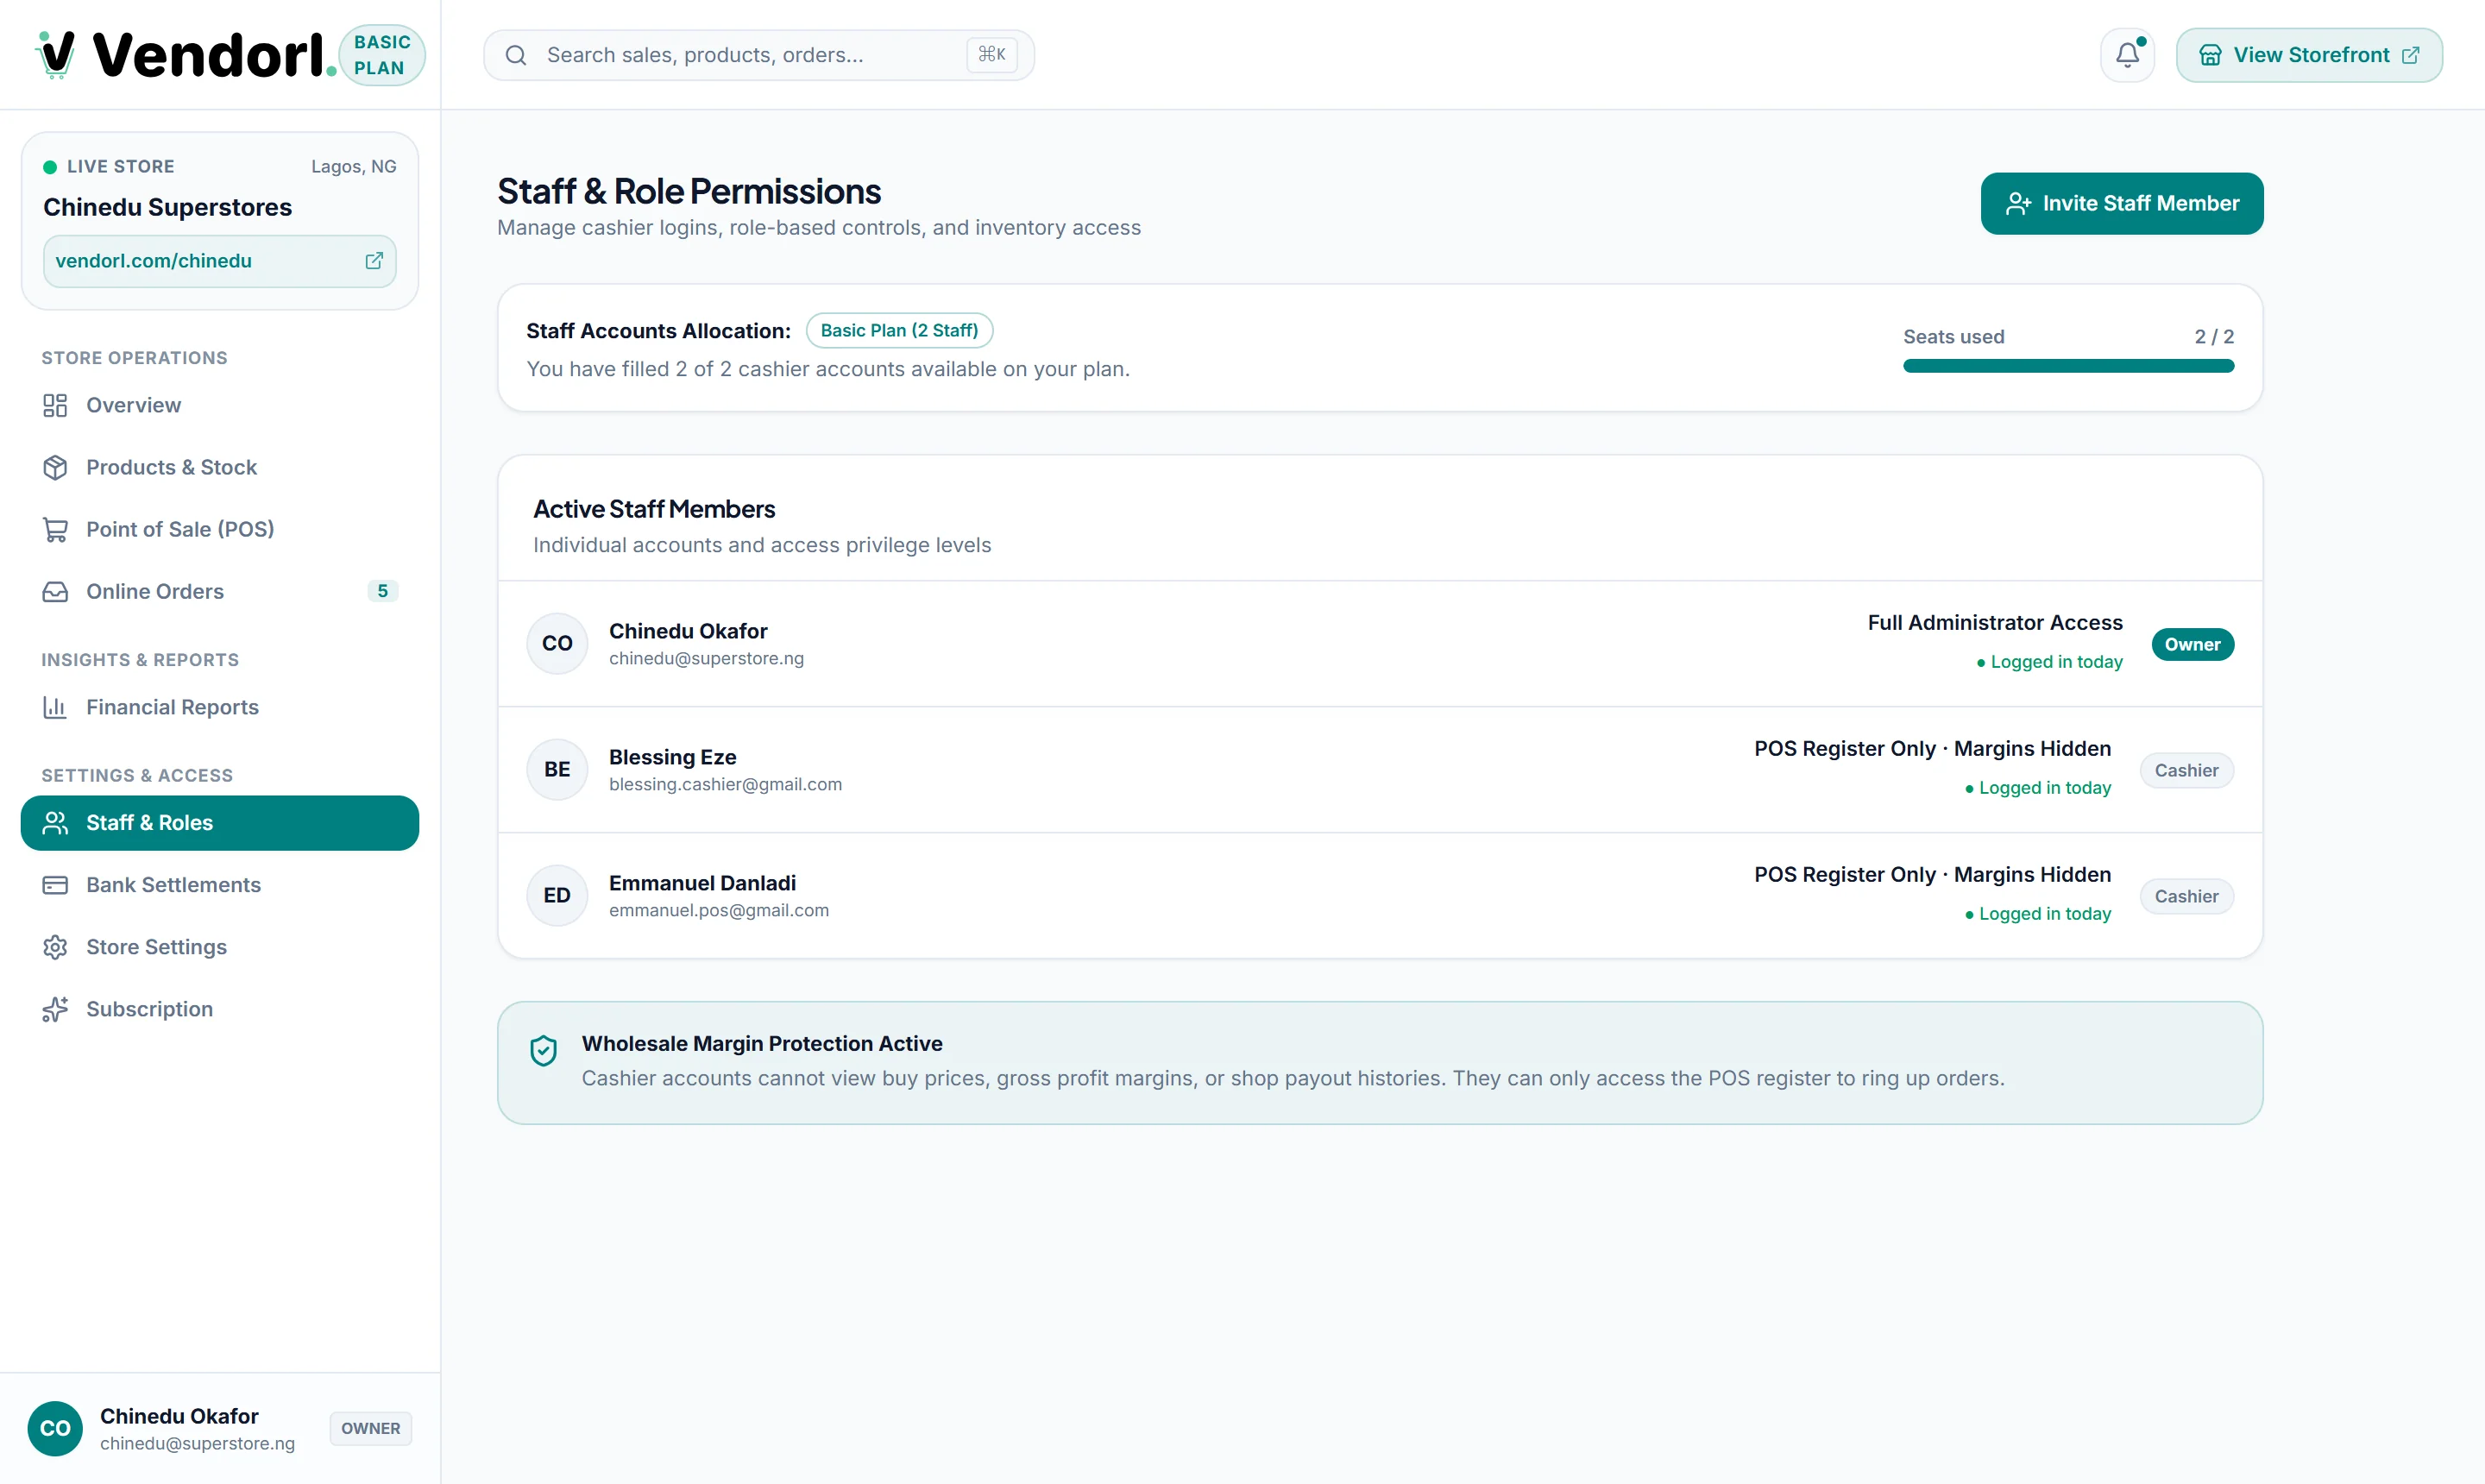Click the ⌘K shortcut badge
The height and width of the screenshot is (1484, 2485).
click(991, 55)
